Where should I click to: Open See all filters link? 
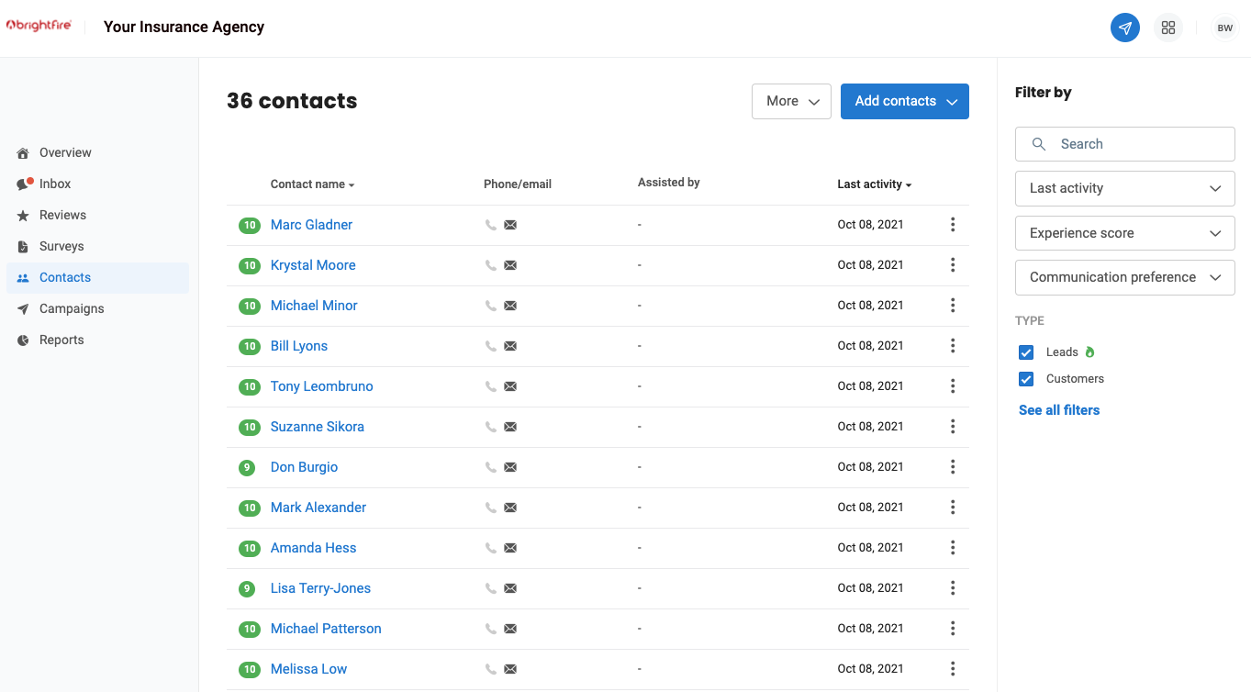click(x=1058, y=410)
